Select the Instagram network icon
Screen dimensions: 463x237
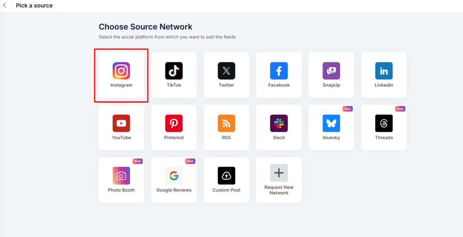(121, 71)
